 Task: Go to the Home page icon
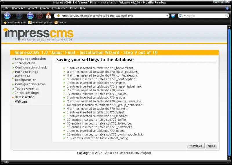(x=48, y=16)
